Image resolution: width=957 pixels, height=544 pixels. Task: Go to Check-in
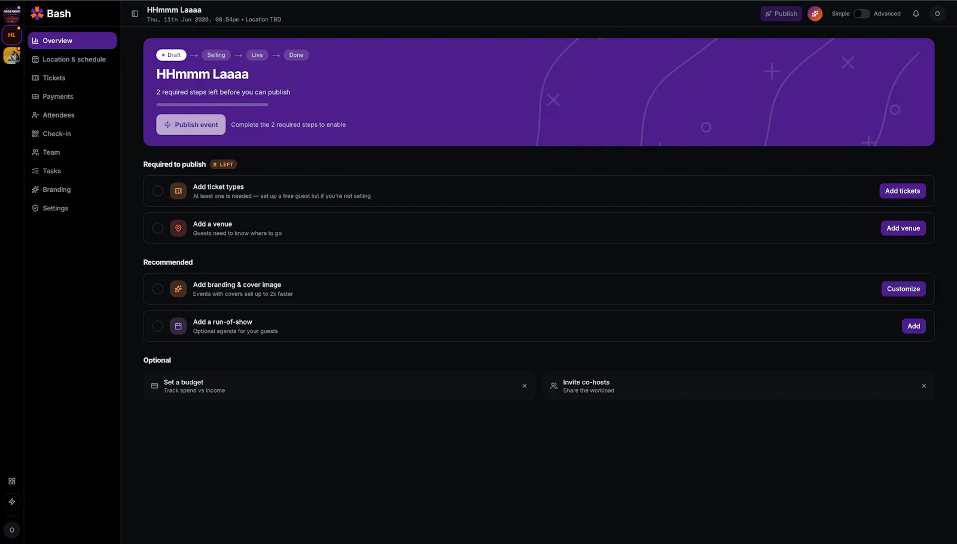click(72, 133)
